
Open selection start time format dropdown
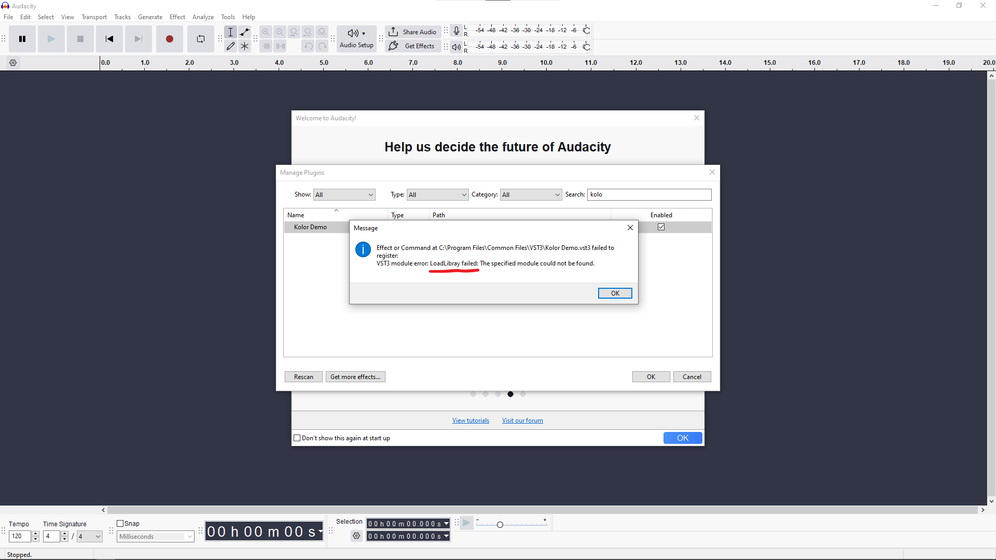click(x=446, y=524)
